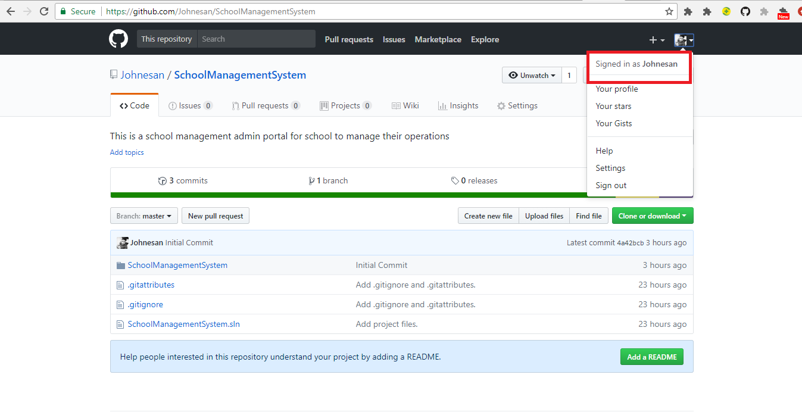Open the plus create-new dropdown
Screen dimensions: 802x415
tap(657, 40)
